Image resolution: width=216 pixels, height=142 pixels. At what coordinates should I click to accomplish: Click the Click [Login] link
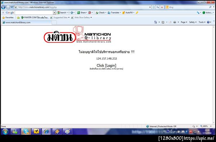pyautogui.click(x=106, y=65)
